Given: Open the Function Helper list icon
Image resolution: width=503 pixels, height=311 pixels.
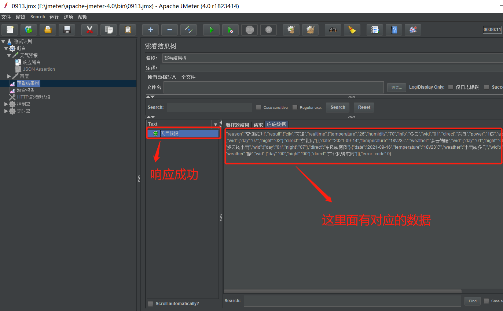Looking at the screenshot, I should [x=375, y=30].
